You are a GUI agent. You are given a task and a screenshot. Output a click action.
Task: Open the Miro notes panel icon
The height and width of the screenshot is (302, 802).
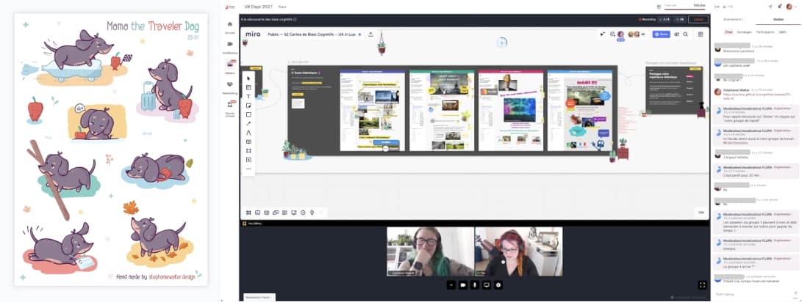point(701,34)
